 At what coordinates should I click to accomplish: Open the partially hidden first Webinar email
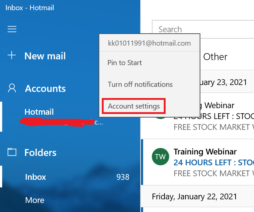(227, 116)
